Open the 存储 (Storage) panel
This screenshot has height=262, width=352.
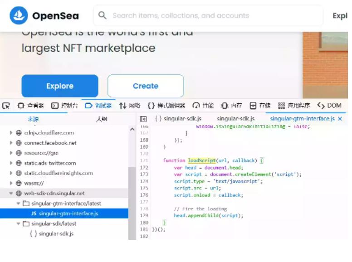tap(260, 106)
